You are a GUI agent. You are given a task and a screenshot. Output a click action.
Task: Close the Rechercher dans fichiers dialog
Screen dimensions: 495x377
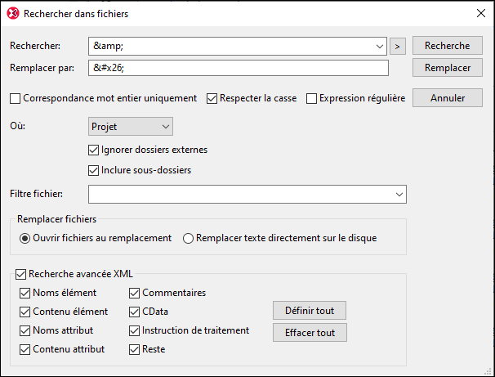point(479,14)
